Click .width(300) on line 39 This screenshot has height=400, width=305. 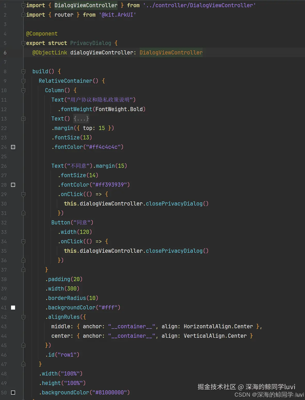pos(62,289)
